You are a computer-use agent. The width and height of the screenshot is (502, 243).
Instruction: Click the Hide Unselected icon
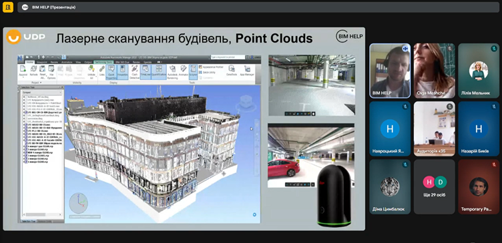[79, 69]
